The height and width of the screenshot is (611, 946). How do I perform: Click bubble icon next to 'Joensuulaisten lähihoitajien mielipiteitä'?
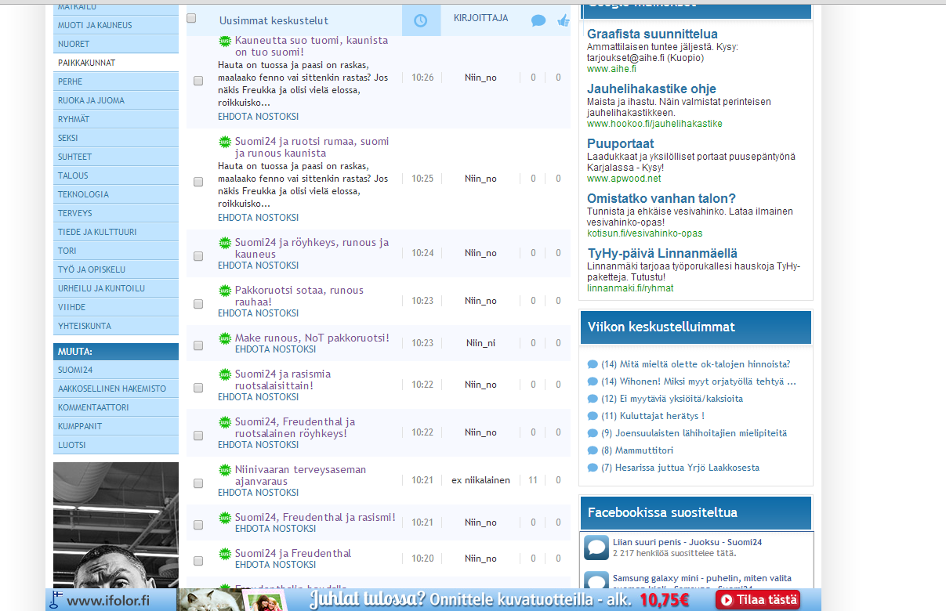[x=593, y=433]
